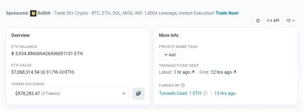This screenshot has width=304, height=112.
Task: Open latest transaction 1 hr ago
Action: point(182,72)
